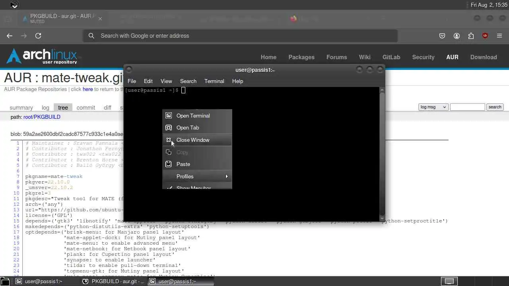Close the PKGBUILD browser tab

click(100, 18)
